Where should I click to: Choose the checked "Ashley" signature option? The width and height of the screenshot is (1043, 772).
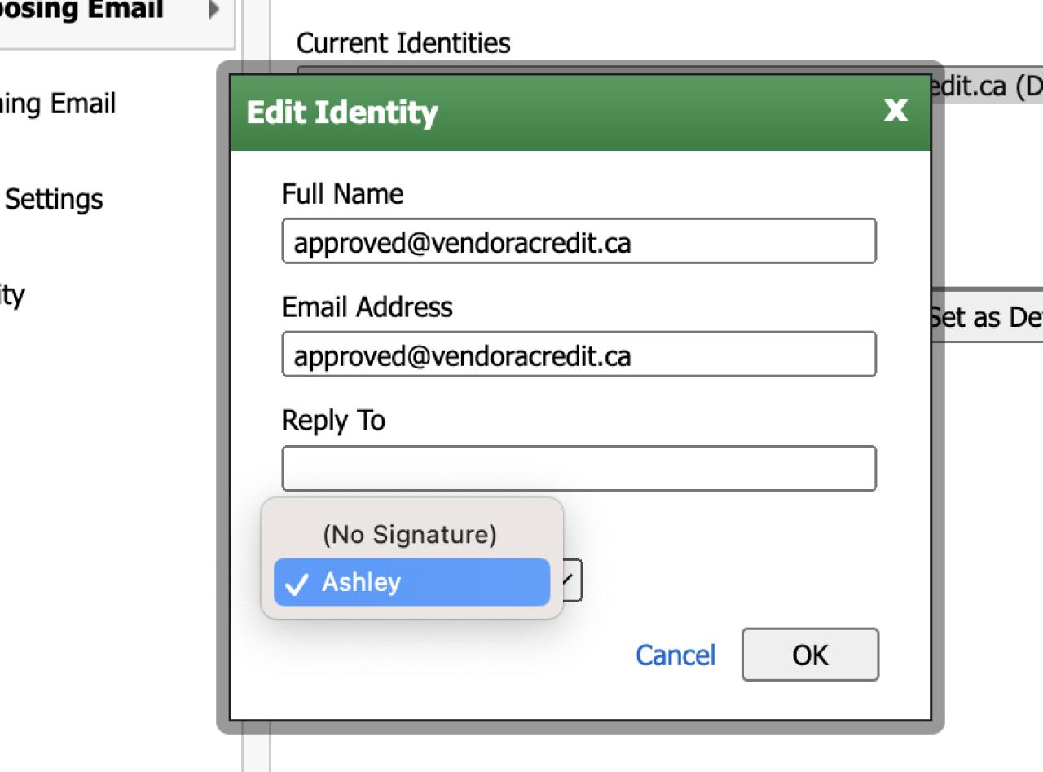[x=411, y=582]
